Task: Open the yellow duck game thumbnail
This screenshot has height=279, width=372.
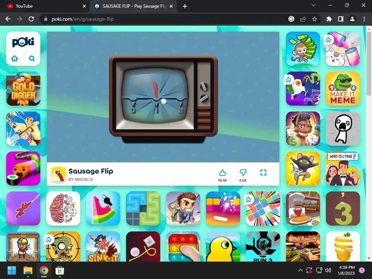Action: 223,247
